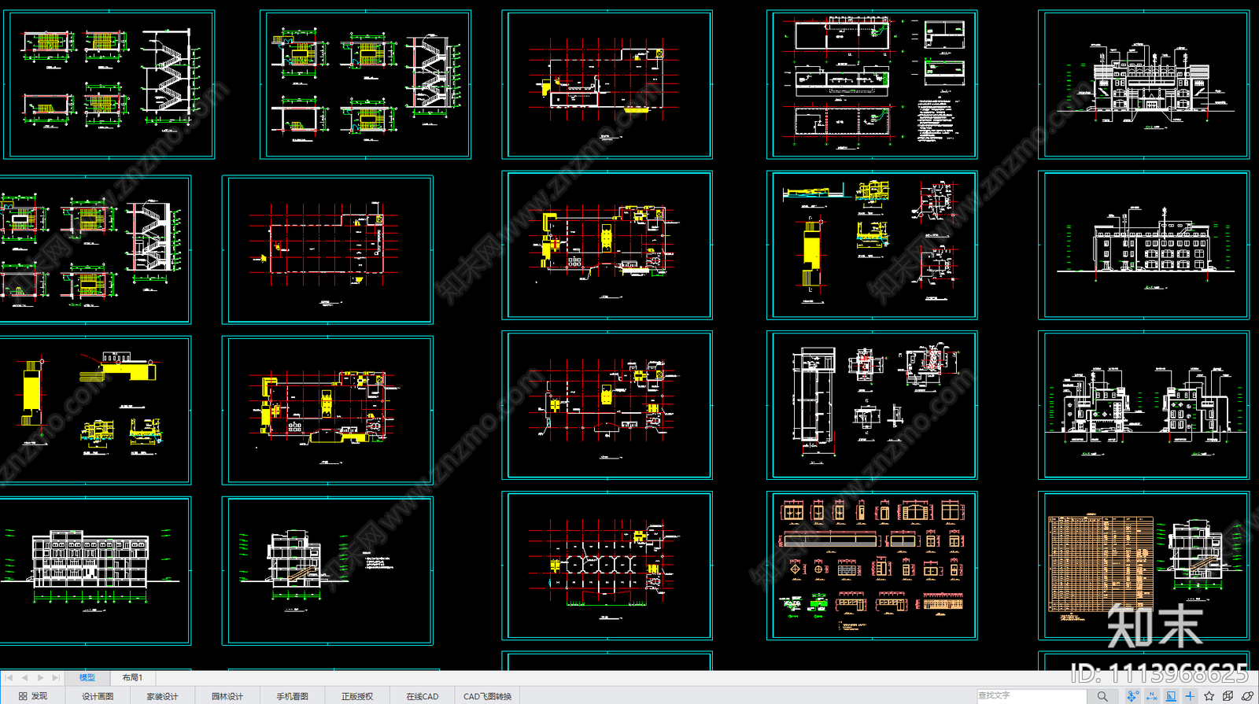The height and width of the screenshot is (704, 1259).
Task: Select the stair detail sheet, top-left drawing
Action: [x=109, y=84]
